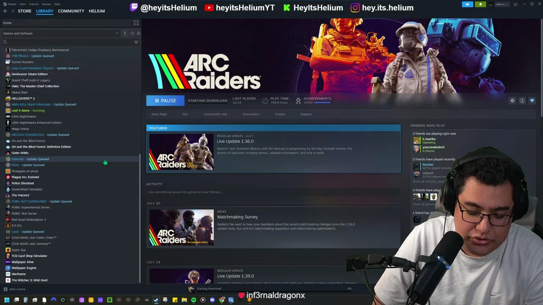Open ARC Raiders settings gear
Viewport: 543px width, 305px height.
coord(512,101)
